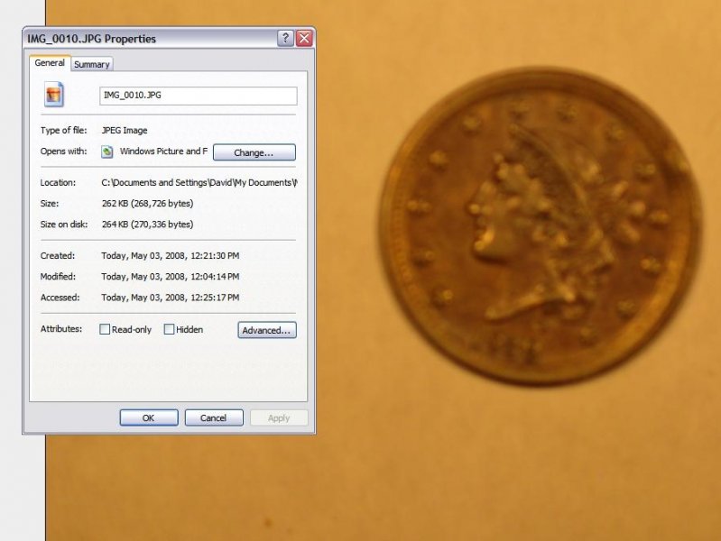Switch to the Summary tab
721x541 pixels.
point(92,64)
